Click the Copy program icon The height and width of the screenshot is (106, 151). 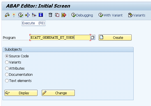(57, 15)
